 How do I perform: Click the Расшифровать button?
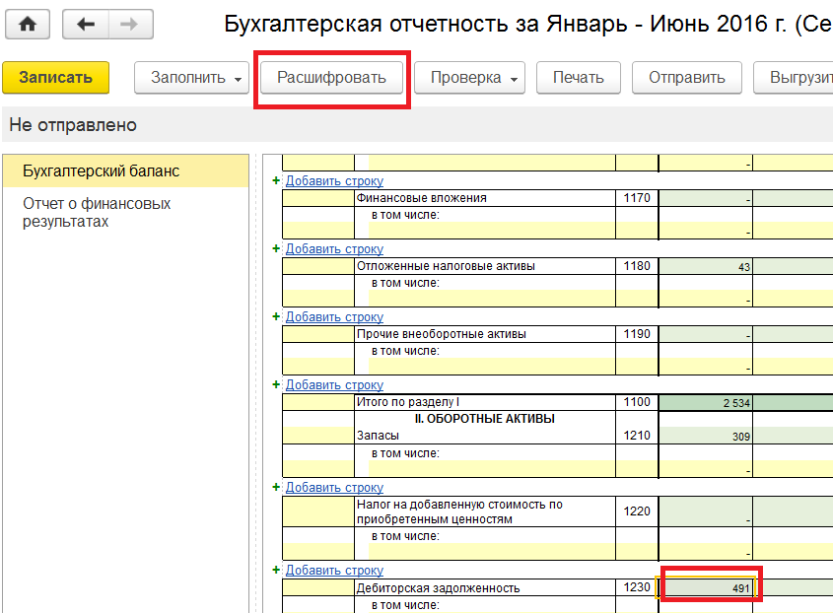331,78
